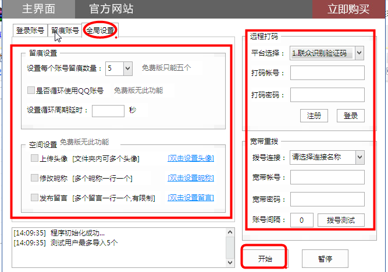Enable the 上传头像 checkbox
Image resolution: width=388 pixels, height=272 pixels.
tap(34, 158)
